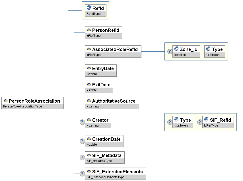
Task: Click the question mark icon beside Creator
Action: coord(82,122)
